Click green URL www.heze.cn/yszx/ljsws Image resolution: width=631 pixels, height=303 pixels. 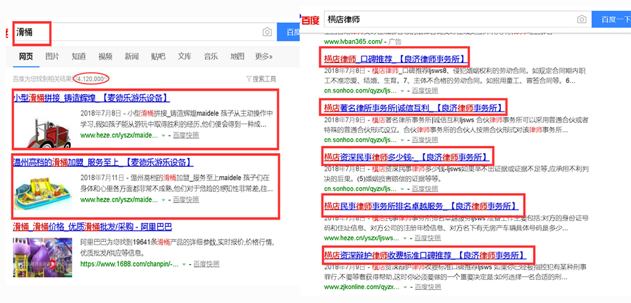[x=362, y=238]
